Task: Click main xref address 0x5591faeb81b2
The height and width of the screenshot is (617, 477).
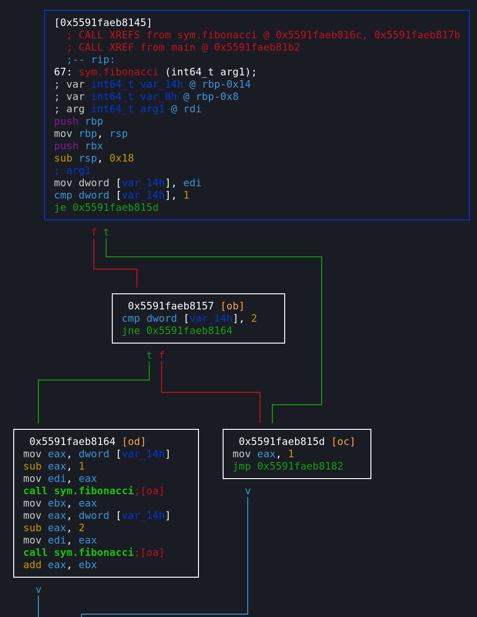Action: 257,47
